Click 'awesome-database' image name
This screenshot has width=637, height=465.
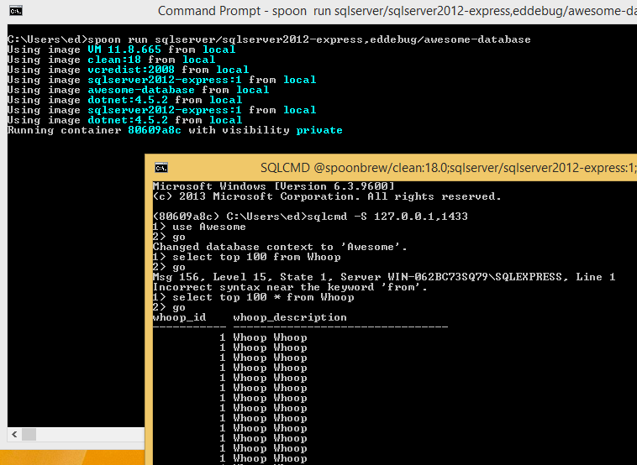141,90
